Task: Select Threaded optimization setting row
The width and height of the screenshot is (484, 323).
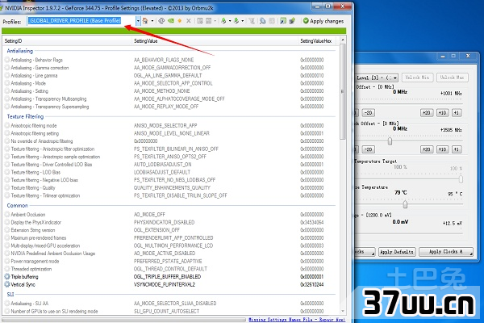Action: (x=169, y=269)
